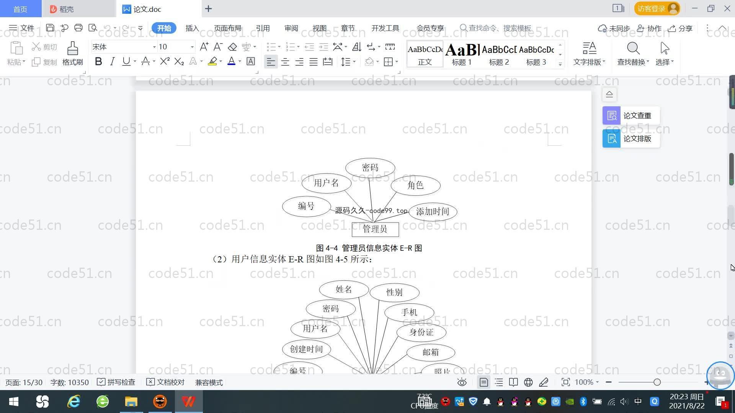
Task: Switch to the 引用 References tab
Action: tap(263, 28)
